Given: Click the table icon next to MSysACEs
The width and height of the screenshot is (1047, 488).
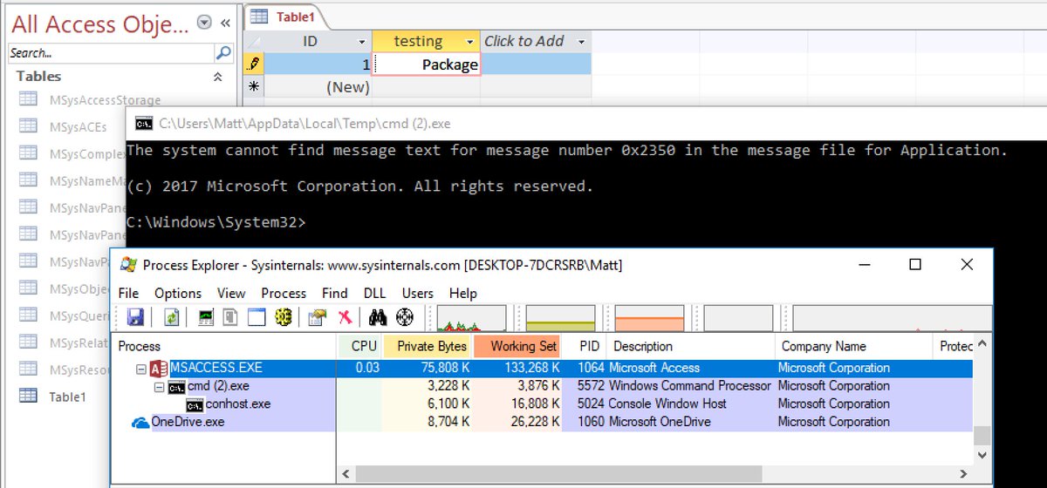Looking at the screenshot, I should click(x=28, y=126).
